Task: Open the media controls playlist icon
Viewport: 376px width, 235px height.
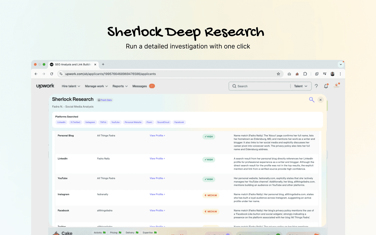Action: 325,74
